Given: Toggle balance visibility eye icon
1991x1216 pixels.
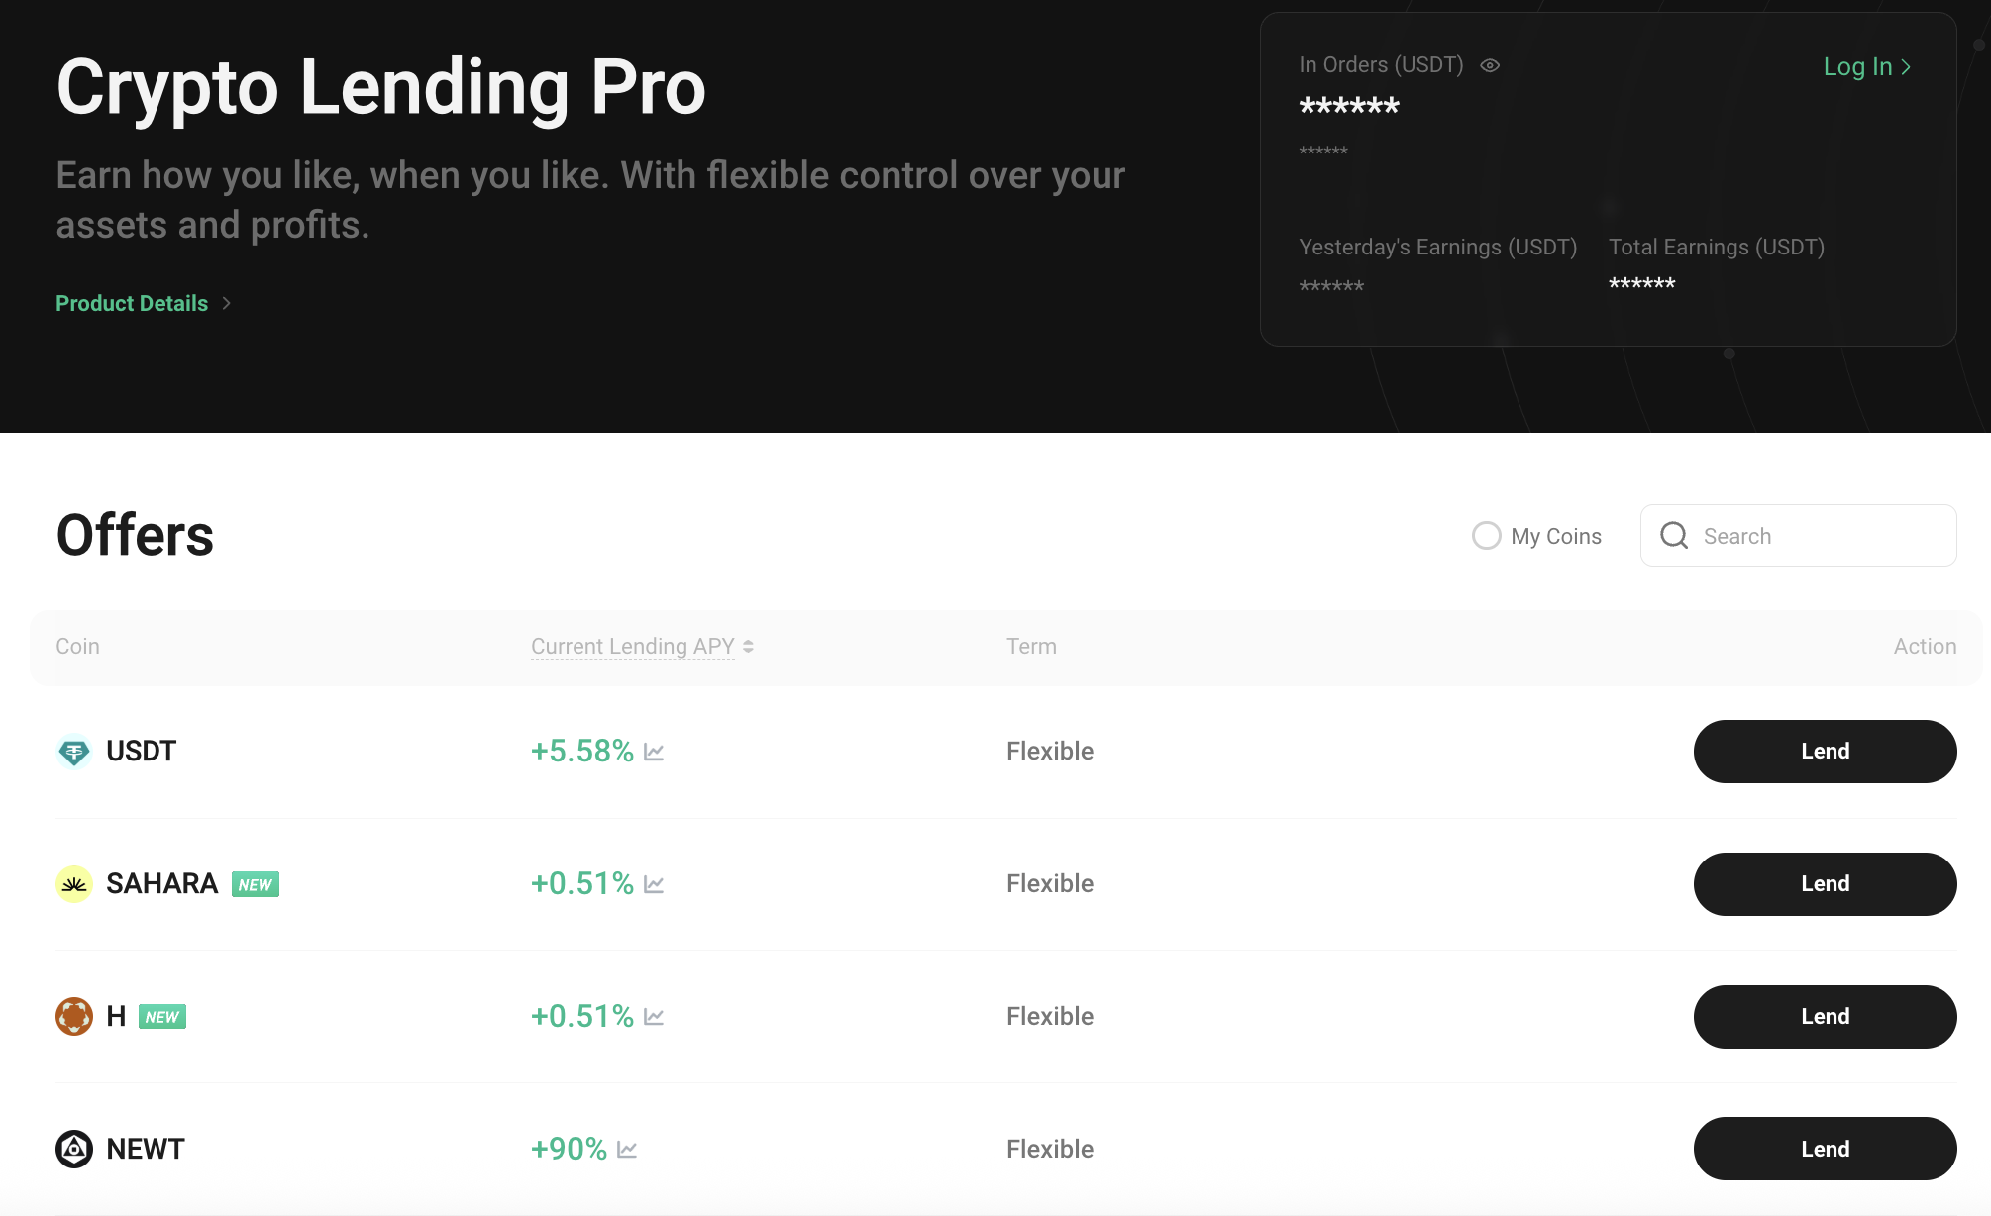Looking at the screenshot, I should (1490, 66).
